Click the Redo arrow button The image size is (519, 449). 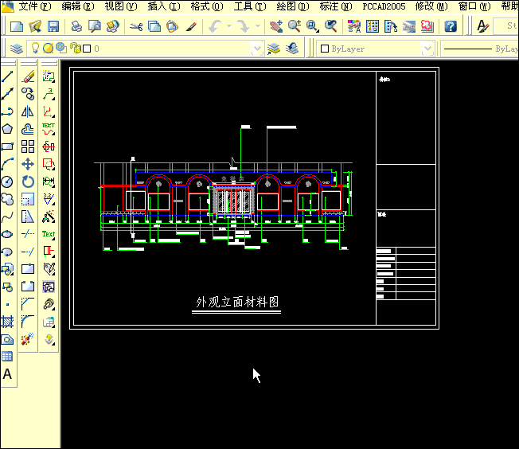point(244,26)
